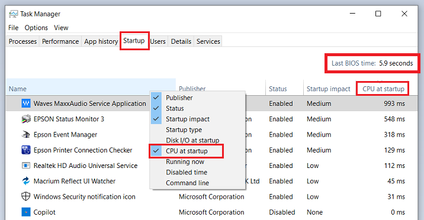Click the 129 ms CPU value
Screen dimensions: 424x220
[394, 150]
